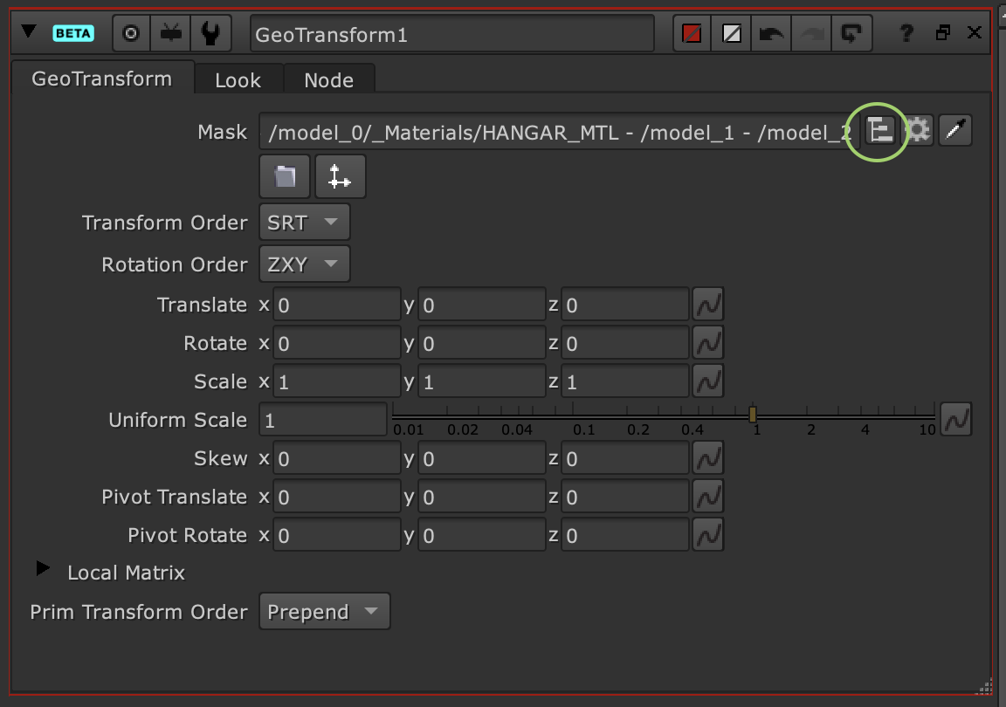Click the undo arrow in panel header
The height and width of the screenshot is (707, 1006).
pos(771,34)
